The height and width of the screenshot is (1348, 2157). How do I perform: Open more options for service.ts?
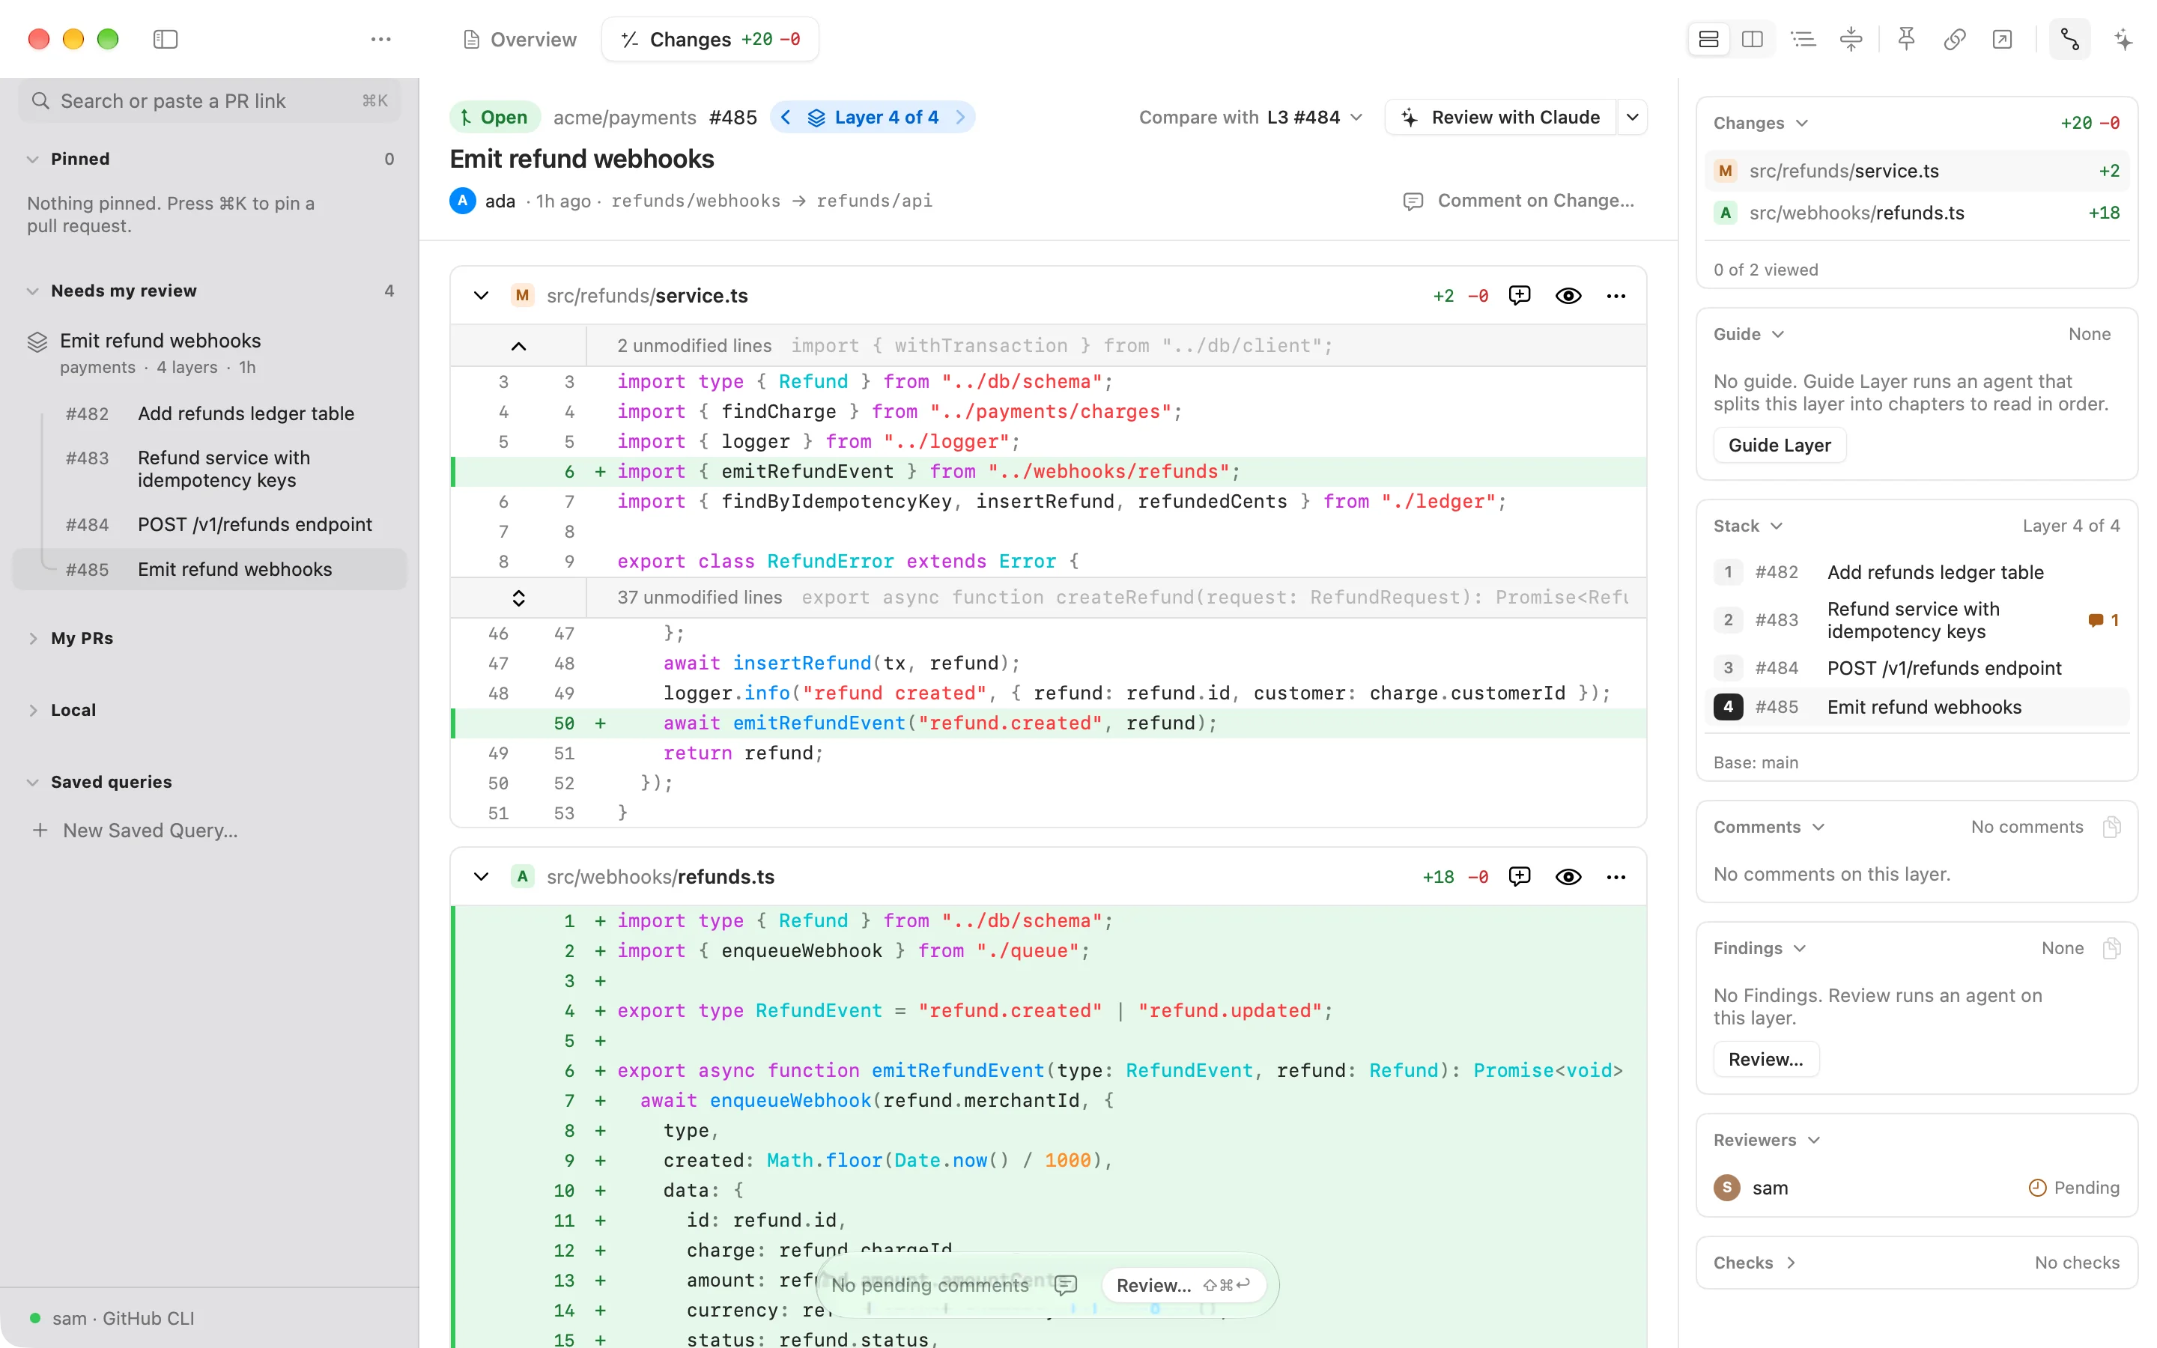[1616, 296]
